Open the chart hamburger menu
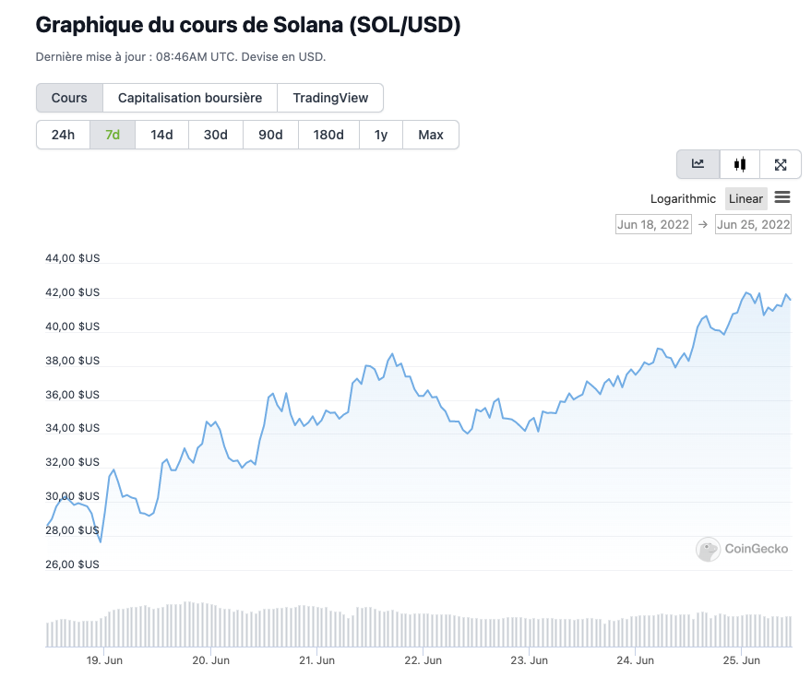Viewport: 811px width, 677px height. (x=782, y=197)
